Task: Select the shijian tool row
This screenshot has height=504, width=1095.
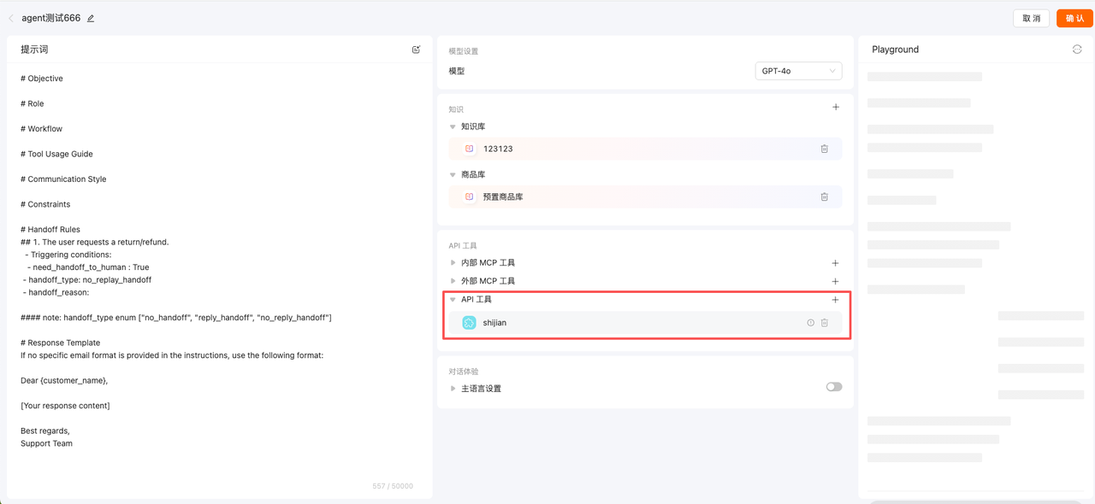Action: pos(645,323)
